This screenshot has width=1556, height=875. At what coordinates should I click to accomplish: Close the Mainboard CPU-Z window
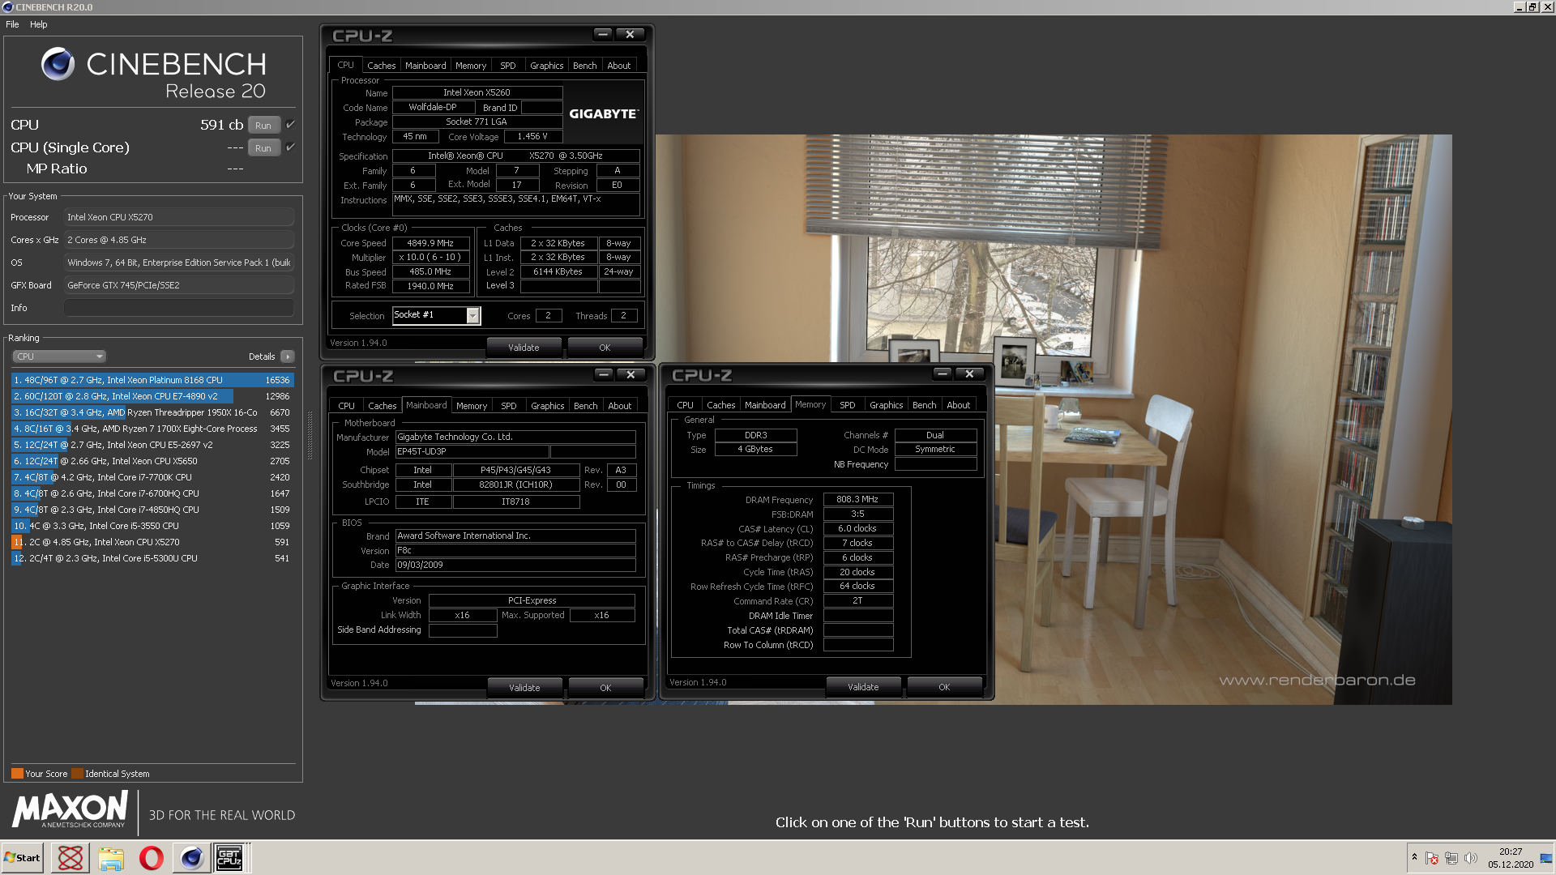coord(631,374)
